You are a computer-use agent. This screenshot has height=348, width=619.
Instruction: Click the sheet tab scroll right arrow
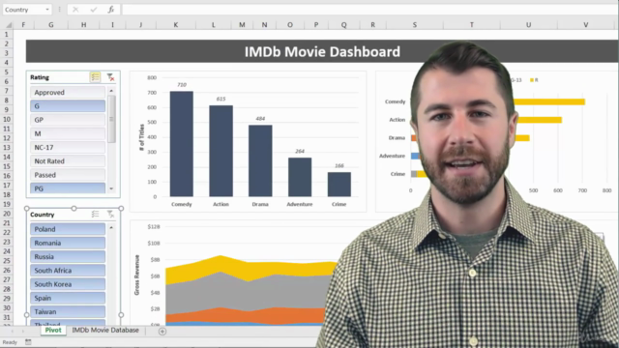pos(23,332)
